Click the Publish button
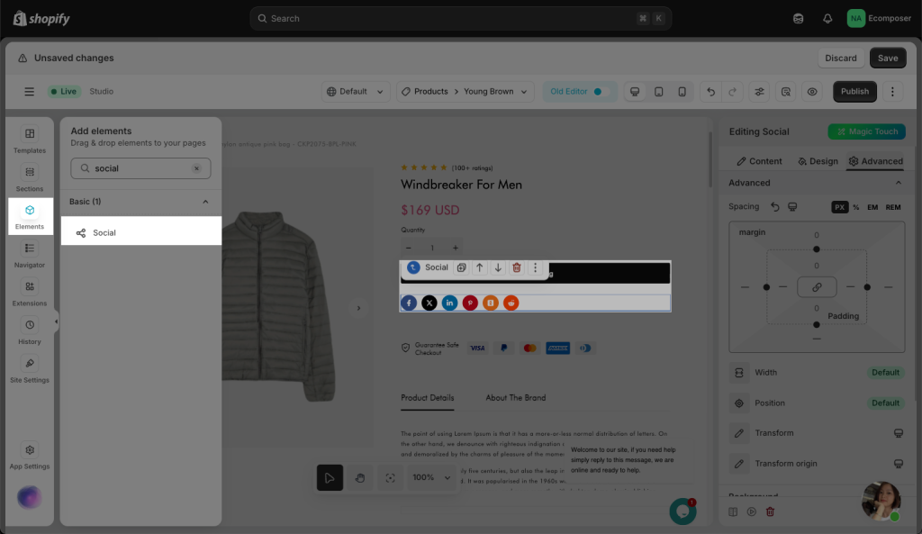Screen dimensions: 922x534 point(854,92)
